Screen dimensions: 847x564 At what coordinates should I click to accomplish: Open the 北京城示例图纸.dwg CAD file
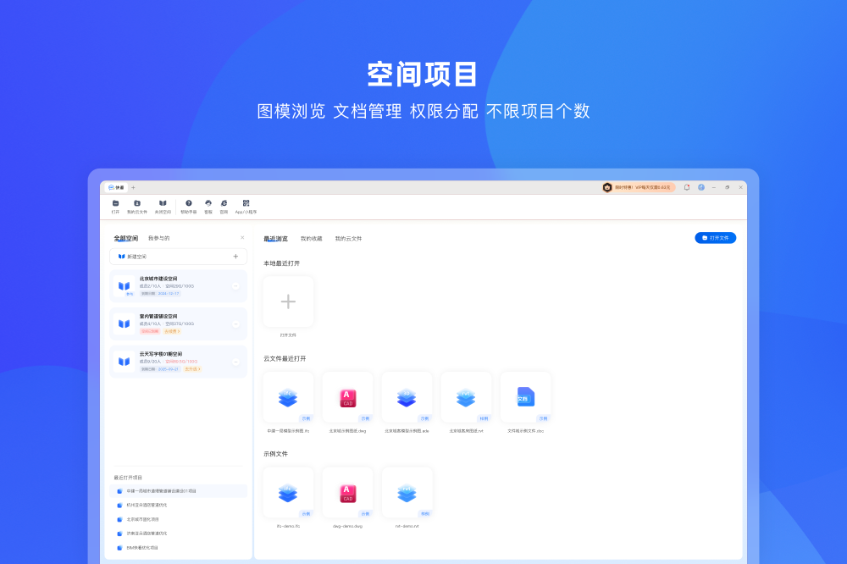[347, 397]
